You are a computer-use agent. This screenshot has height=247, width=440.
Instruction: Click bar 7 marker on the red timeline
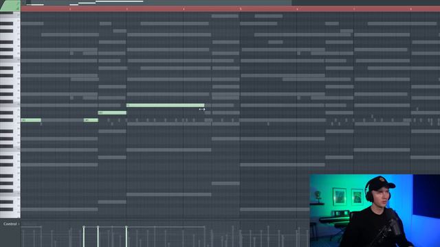pyautogui.click(x=354, y=9)
